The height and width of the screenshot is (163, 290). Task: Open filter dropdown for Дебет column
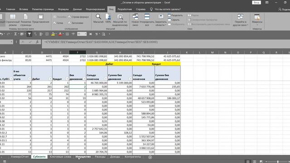[x=50, y=79]
